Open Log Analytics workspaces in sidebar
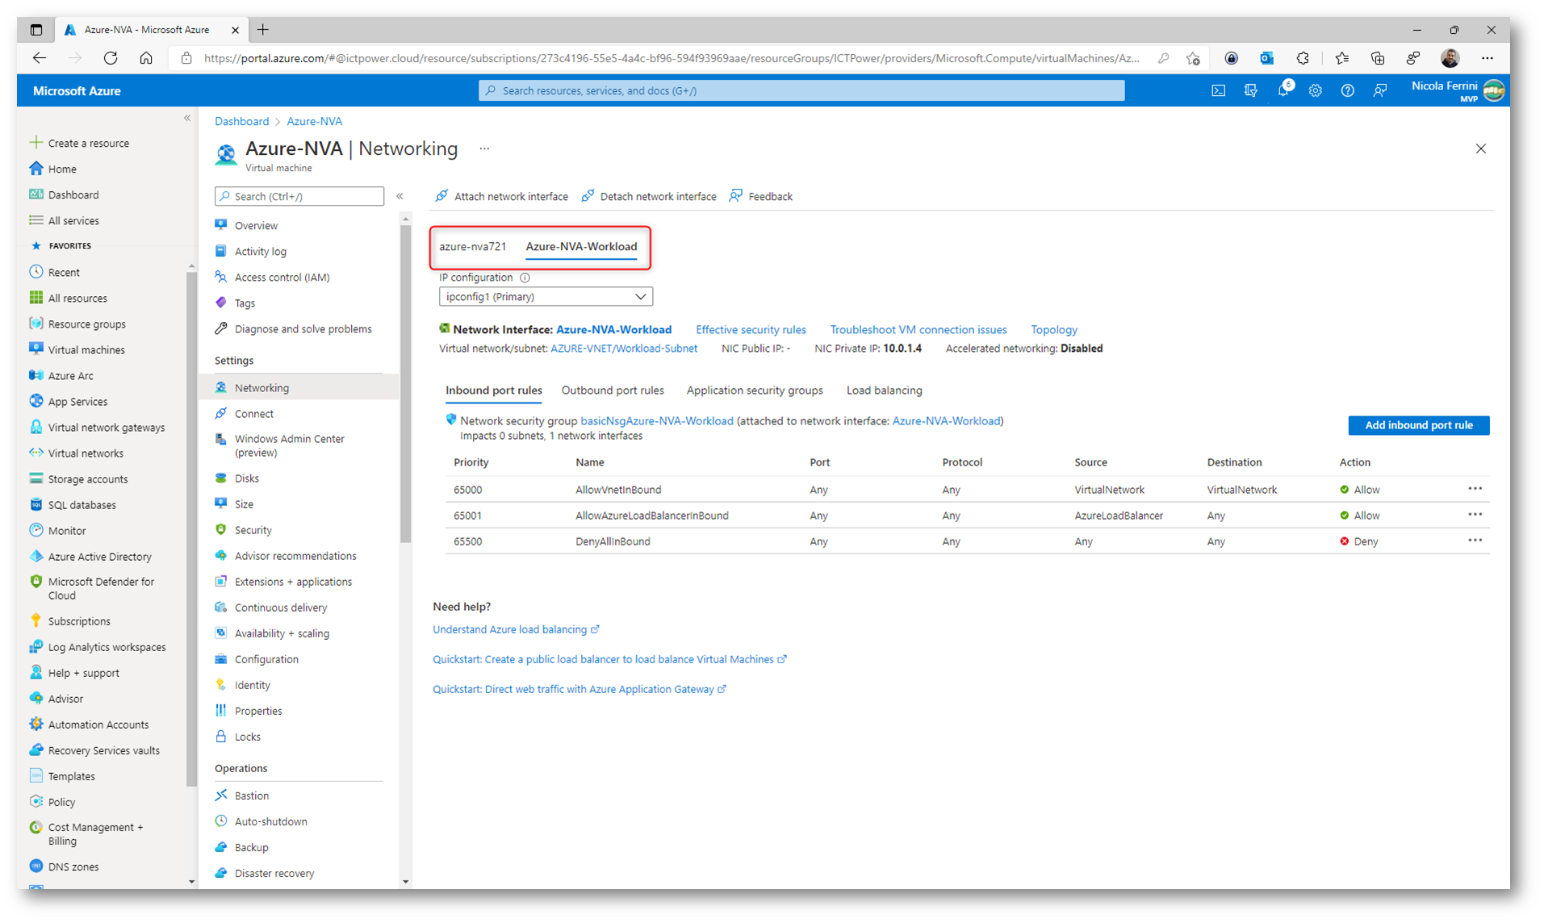The image size is (1544, 923). pos(107,646)
